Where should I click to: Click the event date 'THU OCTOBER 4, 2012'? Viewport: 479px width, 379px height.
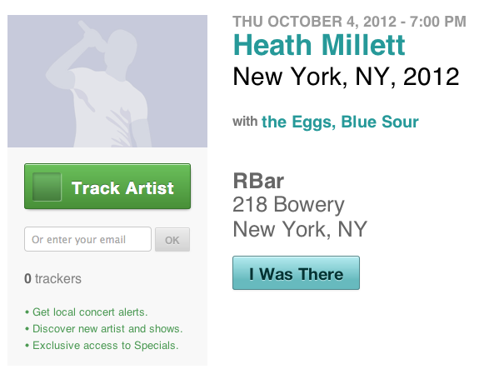point(314,22)
